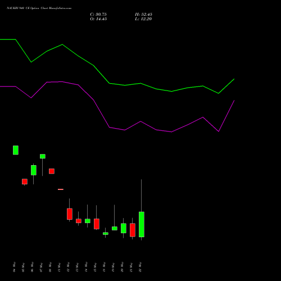281x281 pixels.
Task: Click the red candle for 21 May
Action: (x=133, y=230)
